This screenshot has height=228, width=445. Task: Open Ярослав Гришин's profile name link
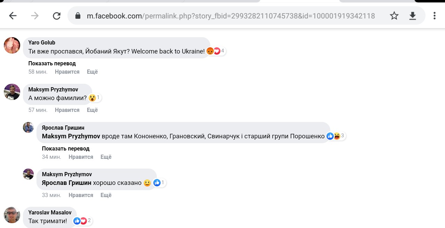pyautogui.click(x=63, y=128)
